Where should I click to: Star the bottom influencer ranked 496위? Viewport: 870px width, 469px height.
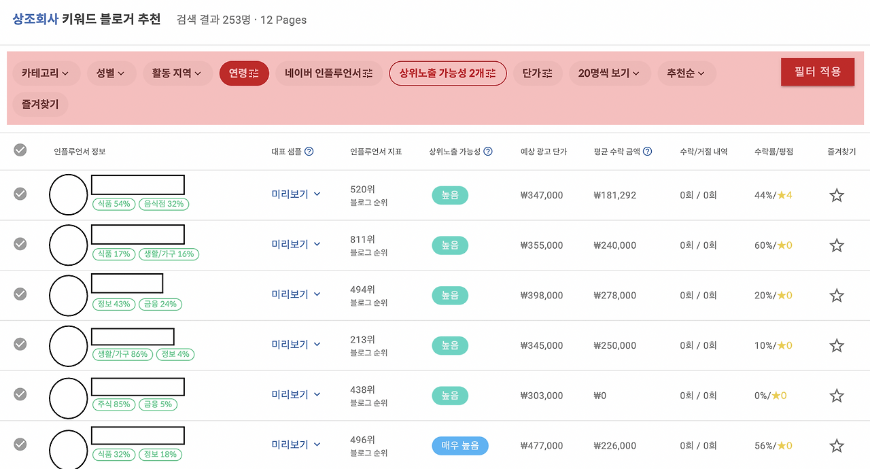836,445
